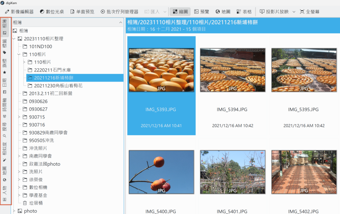Expand the 南農同學會 folder
Screen dimensions: 340x214
19,156
